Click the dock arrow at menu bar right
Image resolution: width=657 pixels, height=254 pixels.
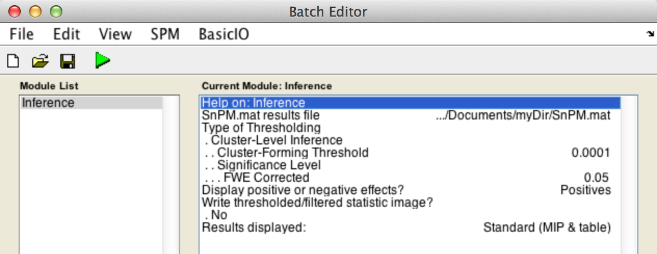pos(650,34)
